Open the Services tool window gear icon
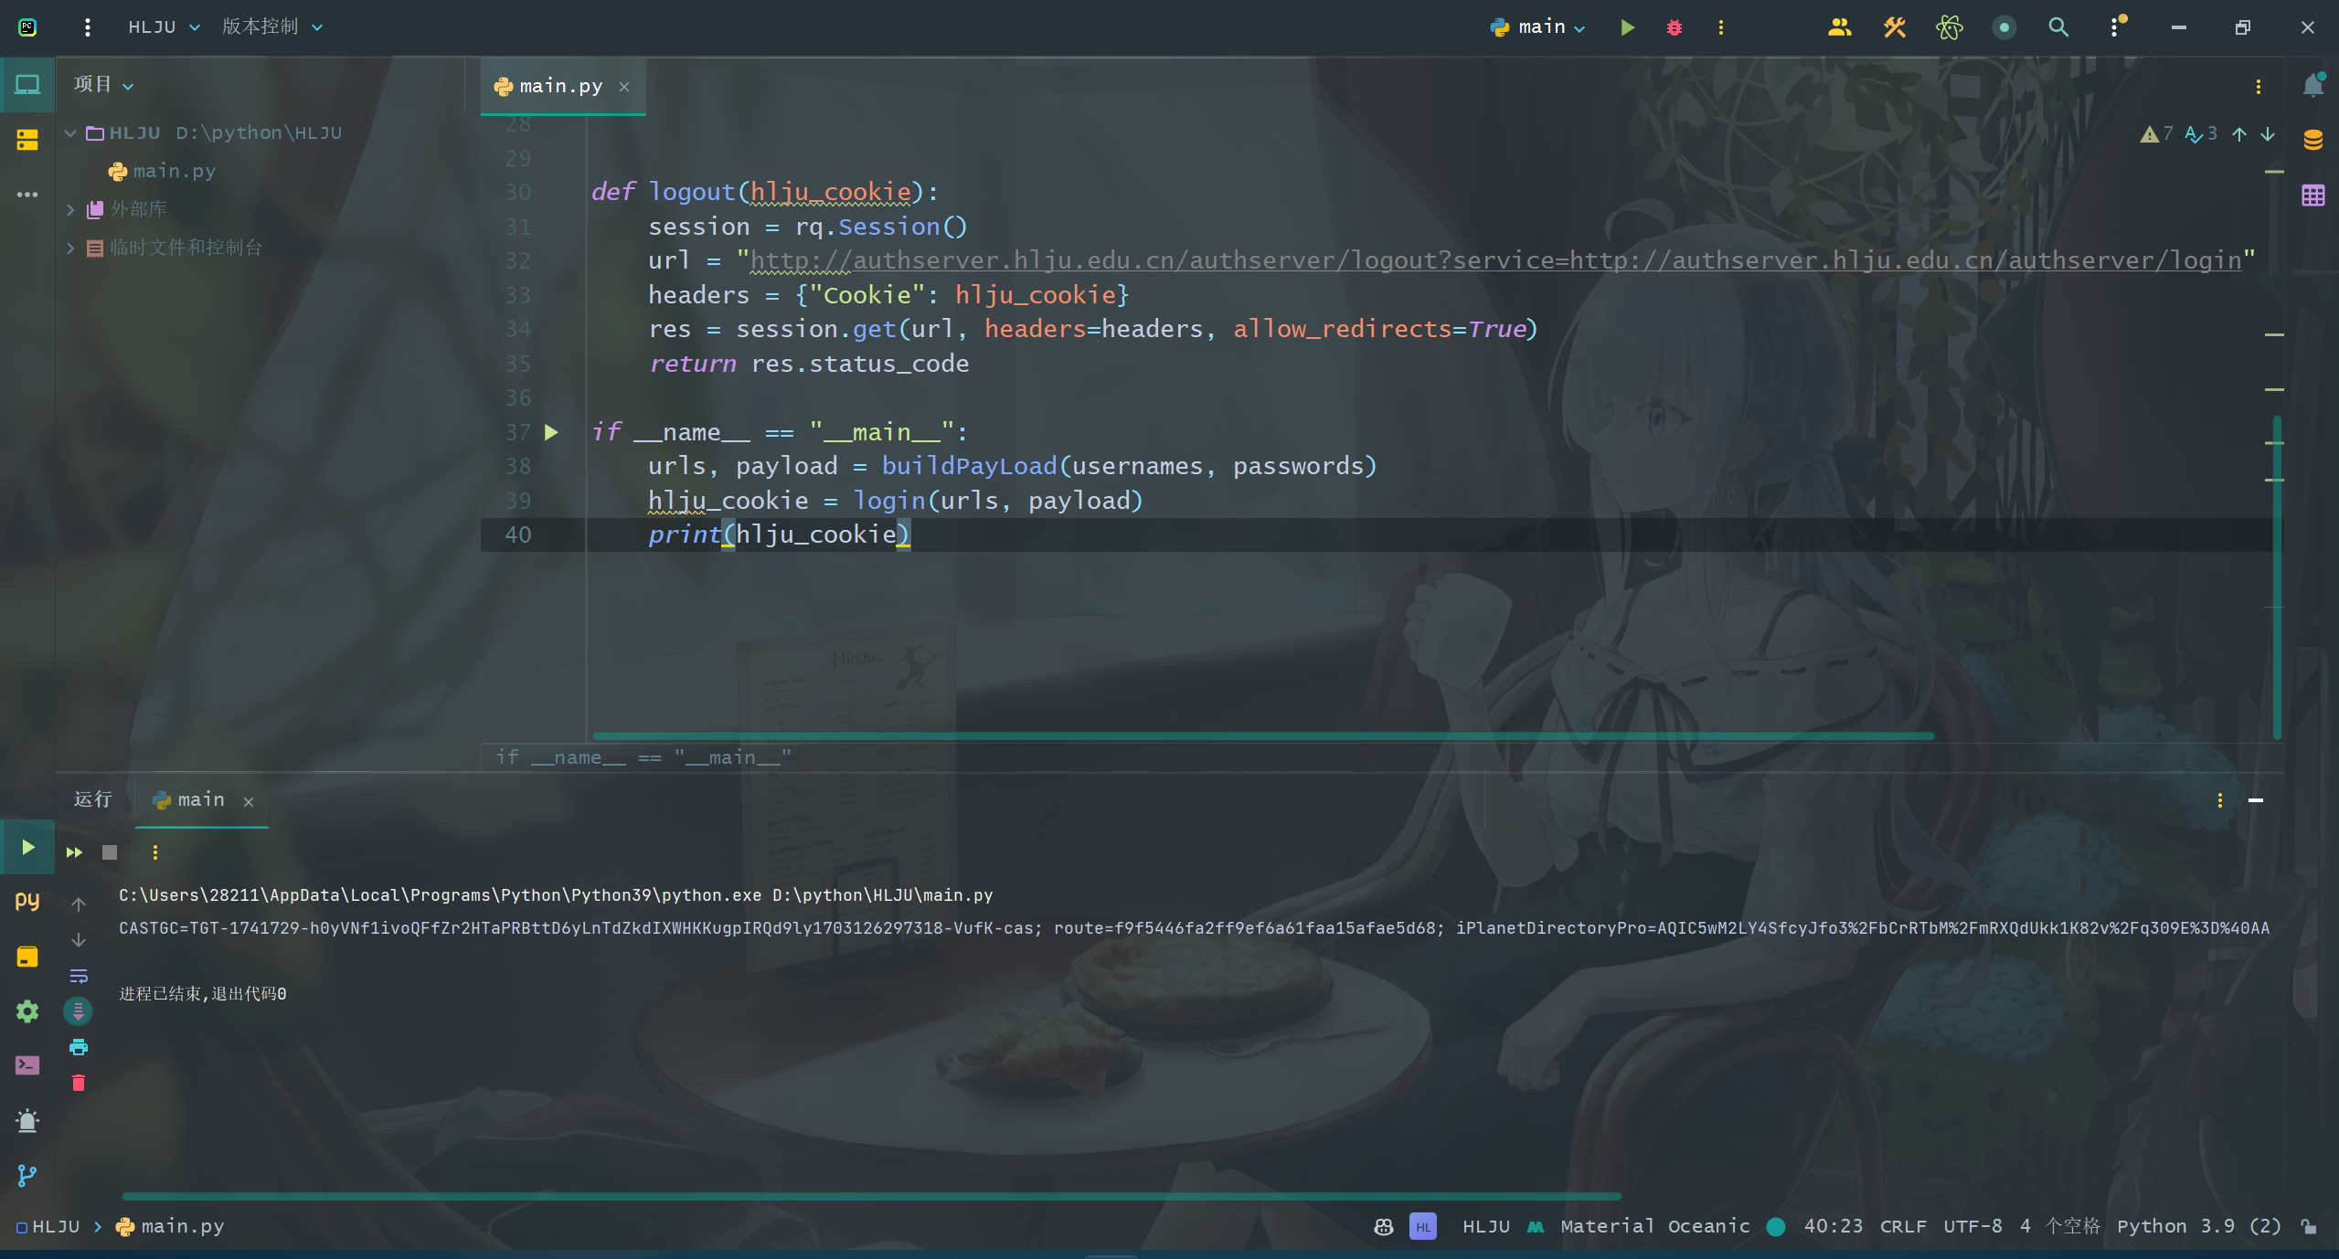This screenshot has width=2339, height=1259. pyautogui.click(x=27, y=1011)
